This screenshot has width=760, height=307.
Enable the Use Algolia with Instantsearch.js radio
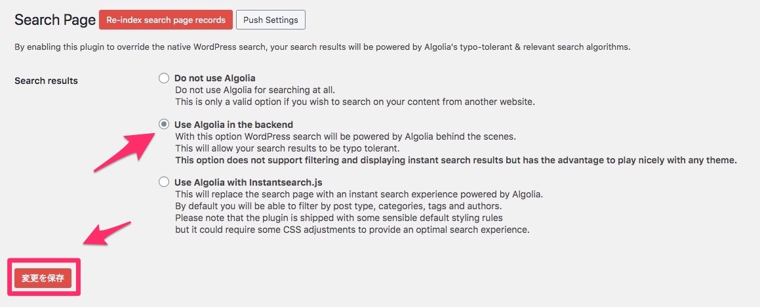click(x=164, y=182)
